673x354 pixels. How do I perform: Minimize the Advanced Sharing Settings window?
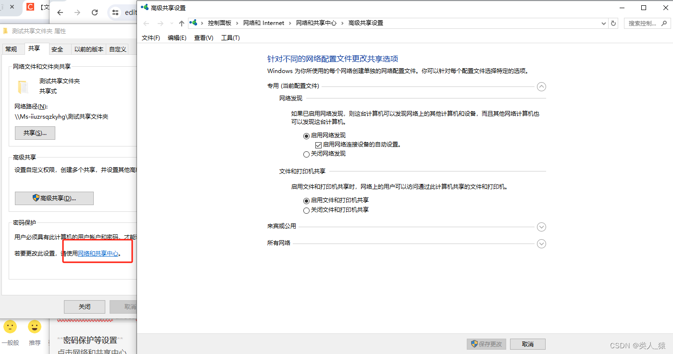pos(622,7)
